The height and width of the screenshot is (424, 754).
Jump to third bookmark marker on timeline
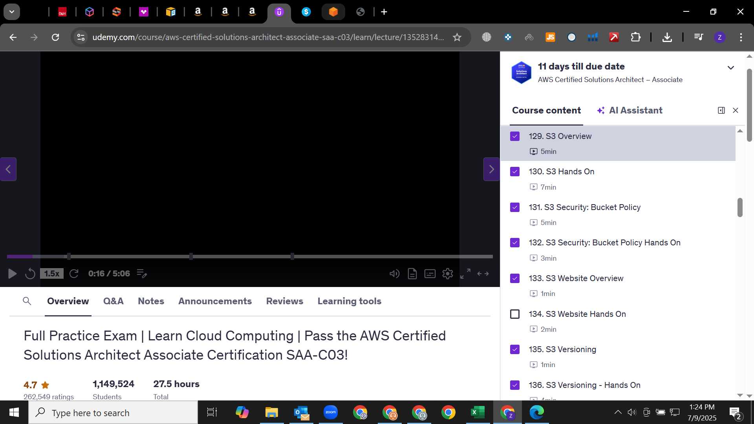[292, 256]
